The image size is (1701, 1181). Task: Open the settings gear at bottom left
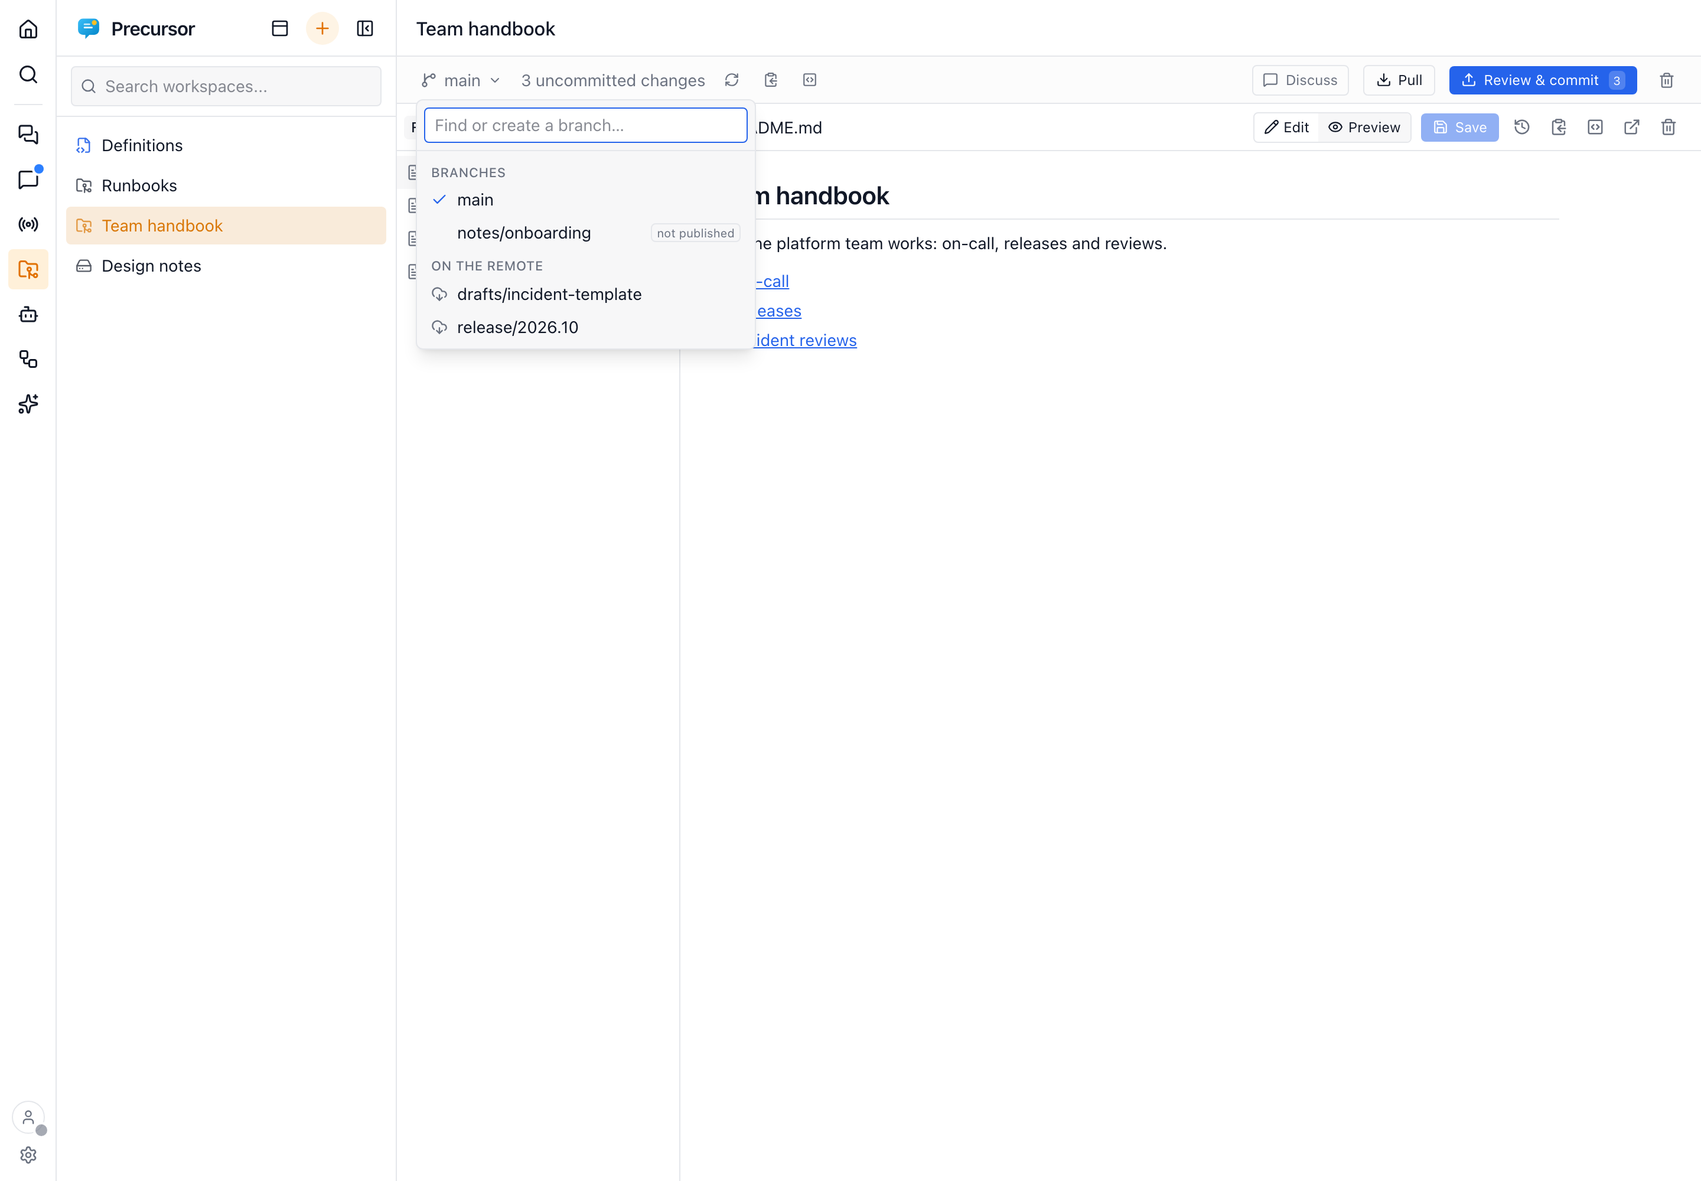[x=28, y=1154]
